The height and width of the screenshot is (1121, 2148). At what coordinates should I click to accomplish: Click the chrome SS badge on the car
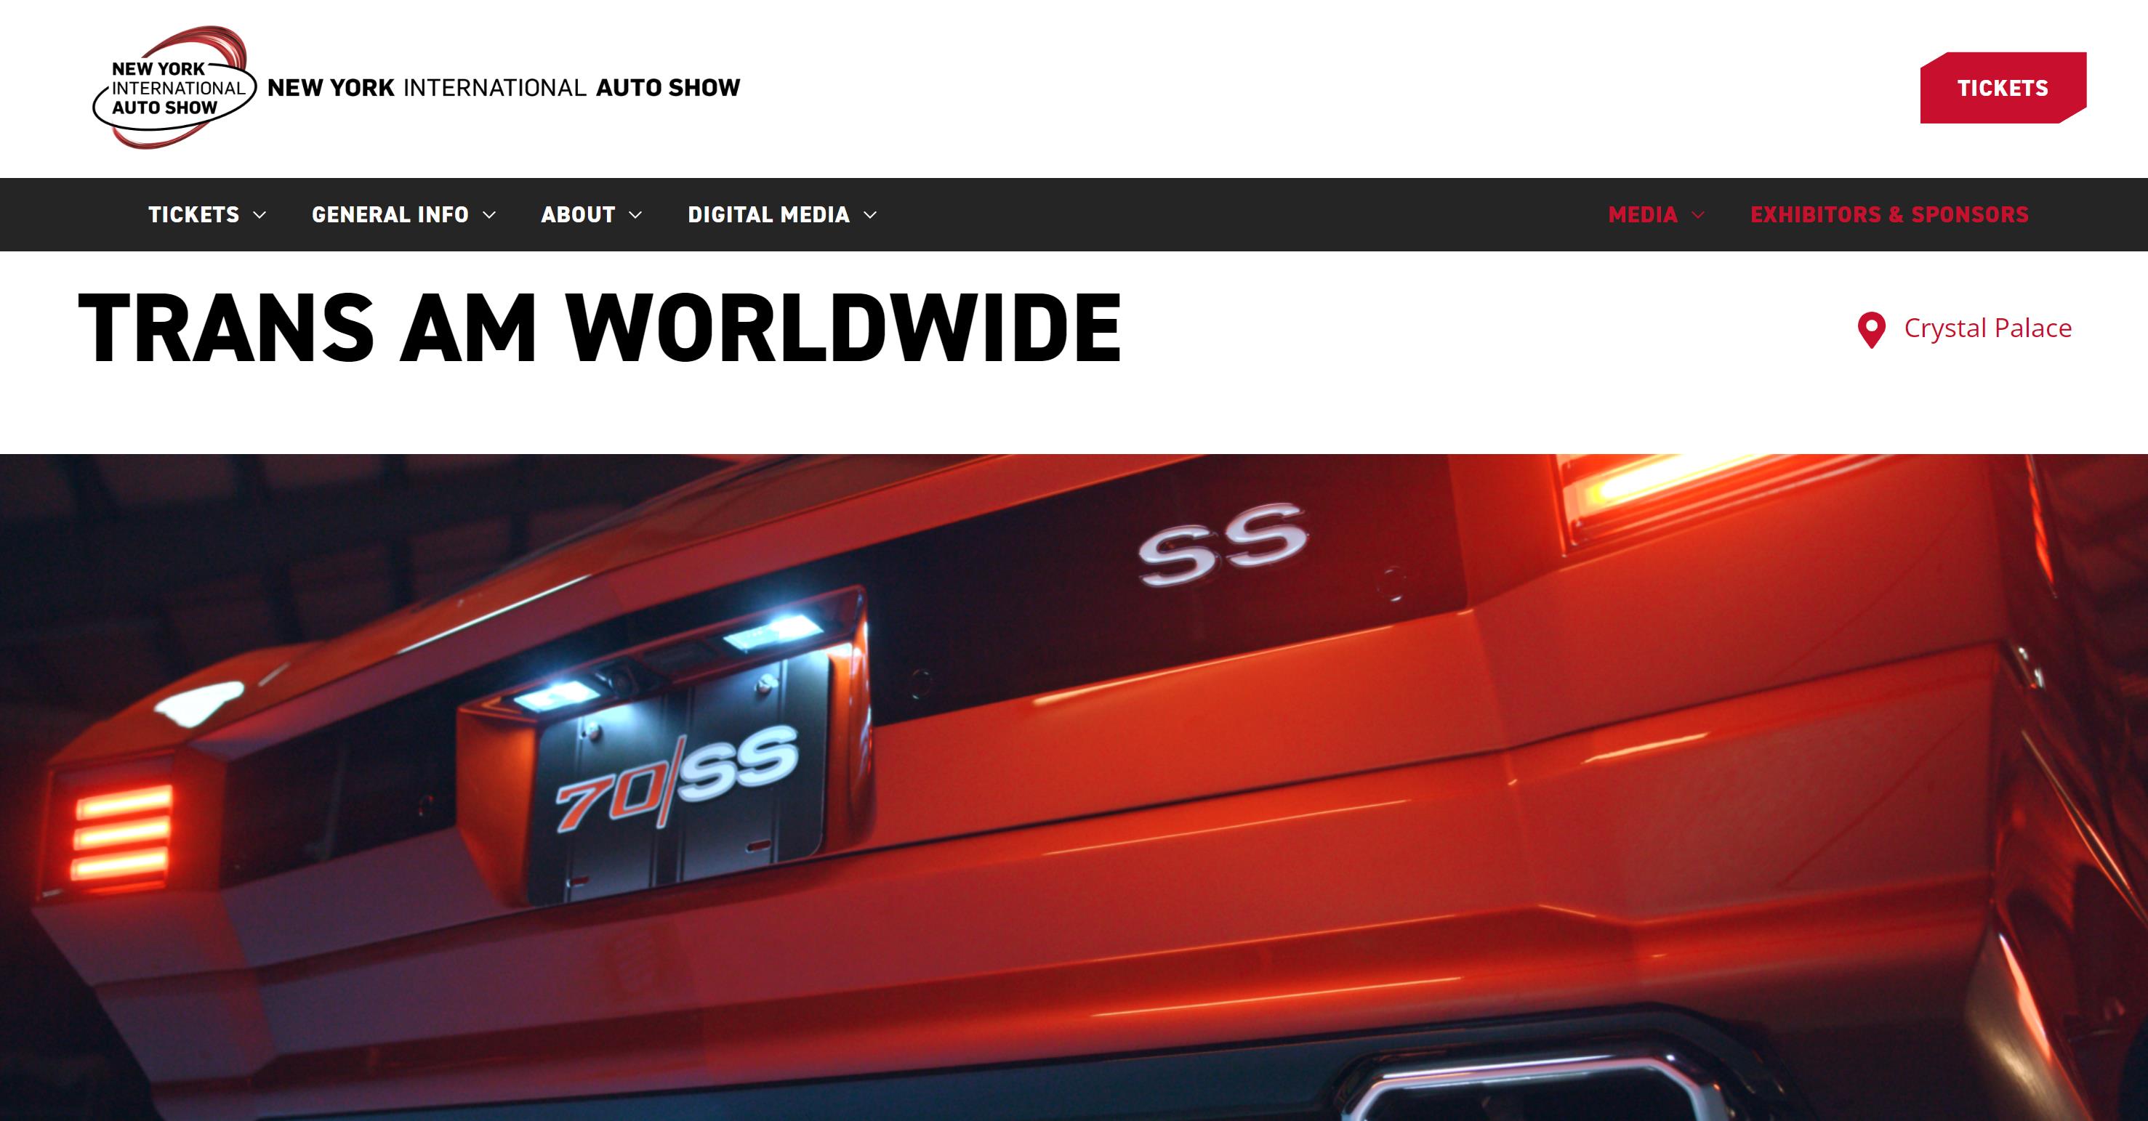click(1223, 543)
